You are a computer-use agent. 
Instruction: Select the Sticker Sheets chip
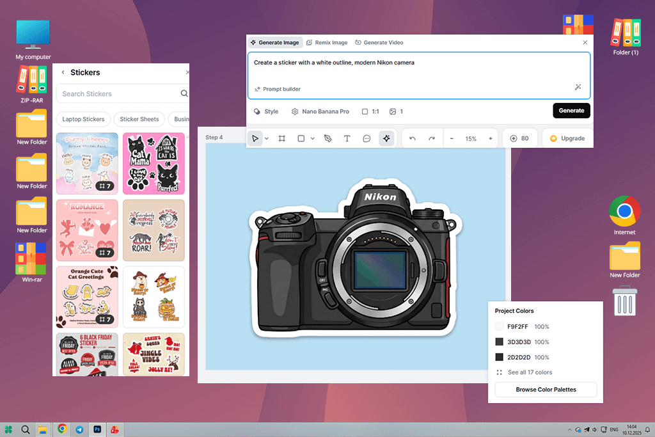tap(139, 119)
